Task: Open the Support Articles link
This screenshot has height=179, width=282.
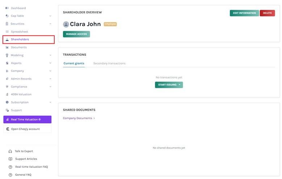Action: tap(26, 159)
